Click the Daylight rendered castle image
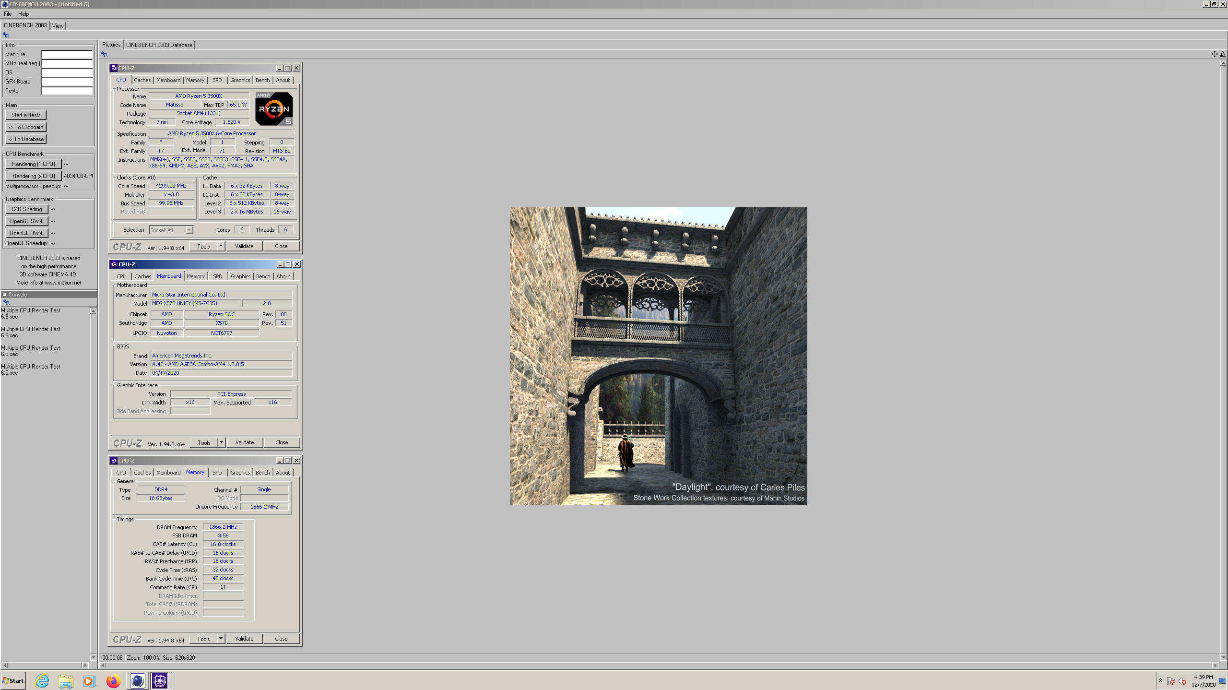 pyautogui.click(x=658, y=356)
